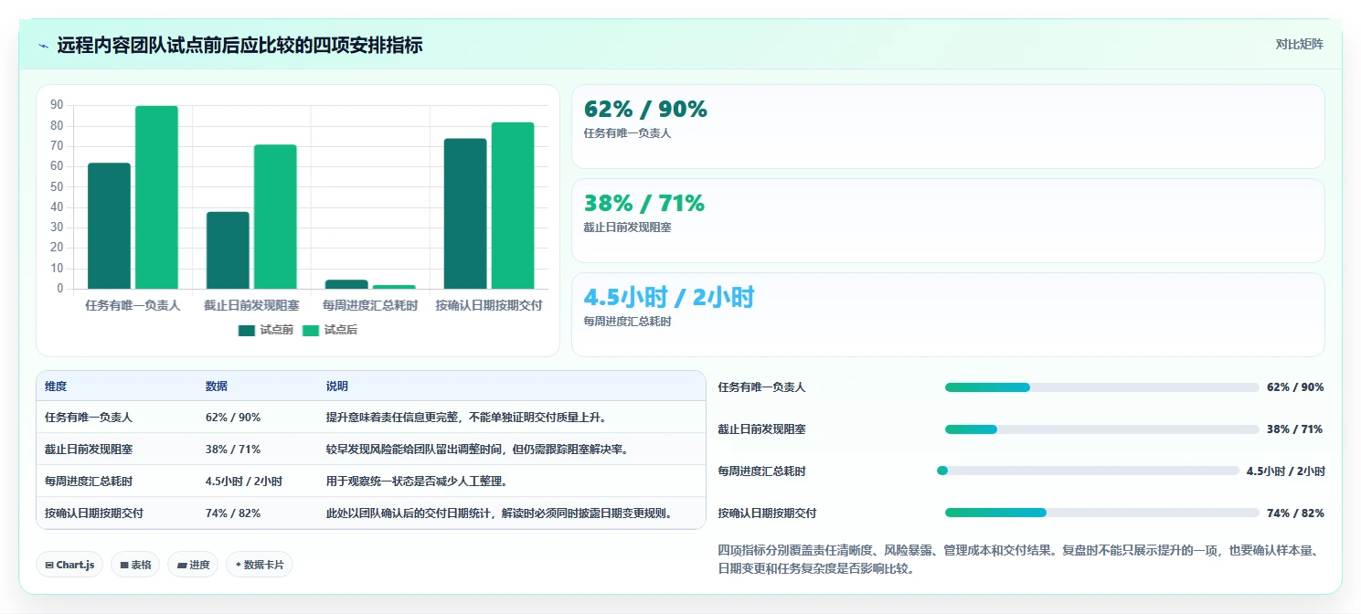
Task: Click the 试点后 bar for 按确认日期按期交付
Action: click(513, 206)
